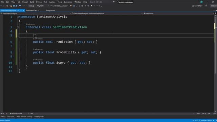Open the Output panel tab
The width and height of the screenshot is (217, 122).
[3, 117]
